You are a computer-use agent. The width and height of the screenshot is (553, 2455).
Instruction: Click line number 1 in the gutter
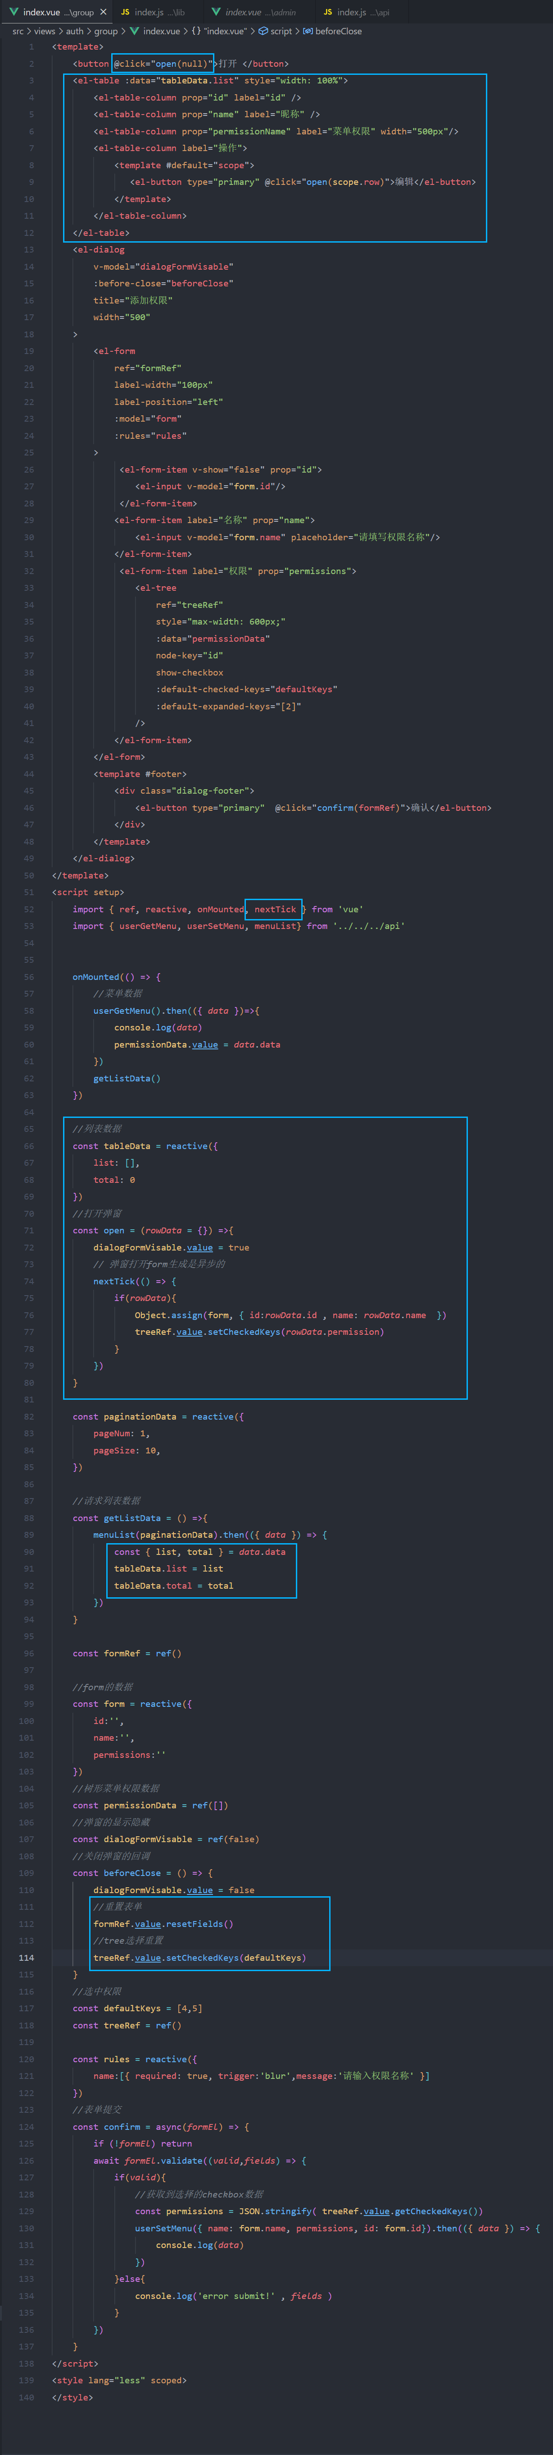(31, 47)
